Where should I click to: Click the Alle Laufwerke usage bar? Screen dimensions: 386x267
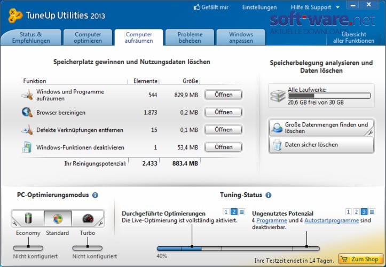point(329,96)
